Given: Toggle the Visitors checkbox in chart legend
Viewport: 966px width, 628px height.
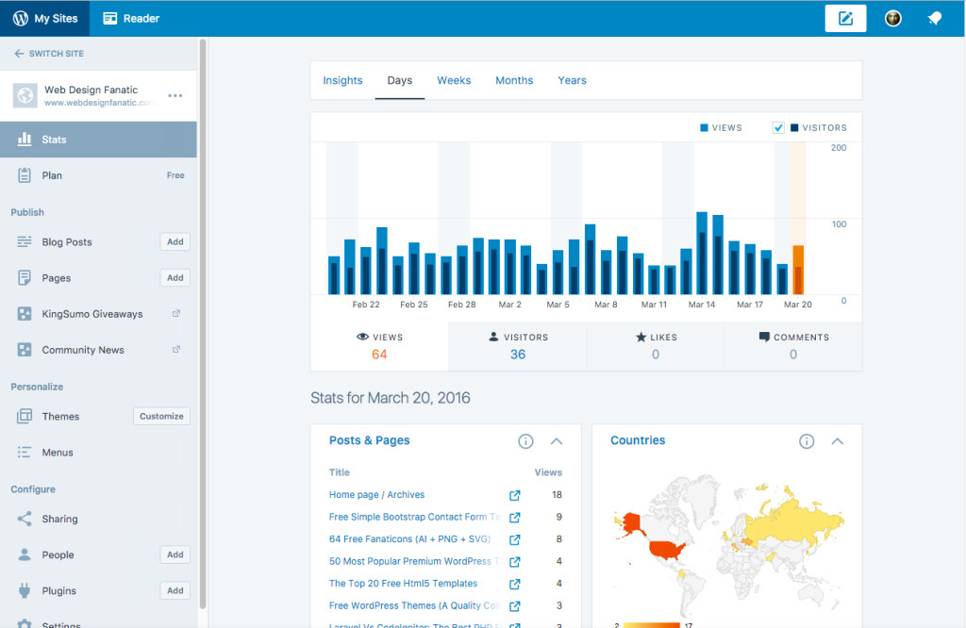Looking at the screenshot, I should click(x=778, y=128).
